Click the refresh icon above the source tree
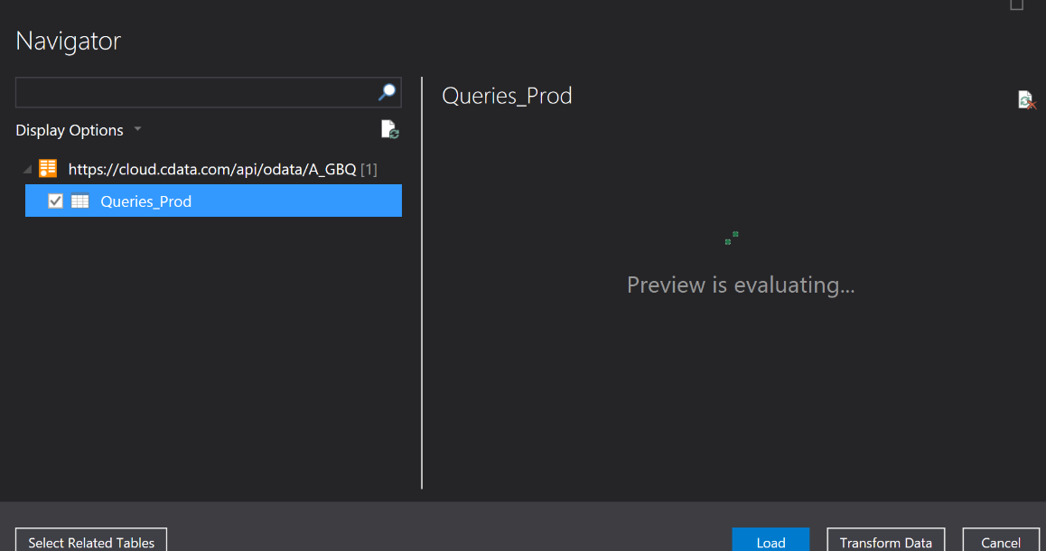Screen dimensions: 1046x551 click(x=389, y=129)
